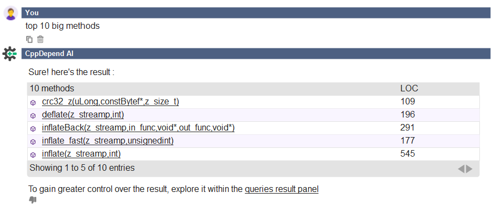Click the user avatar icon

[11, 13]
